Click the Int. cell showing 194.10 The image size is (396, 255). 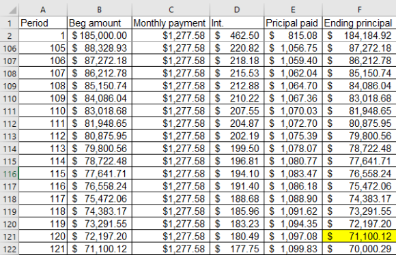[237, 174]
